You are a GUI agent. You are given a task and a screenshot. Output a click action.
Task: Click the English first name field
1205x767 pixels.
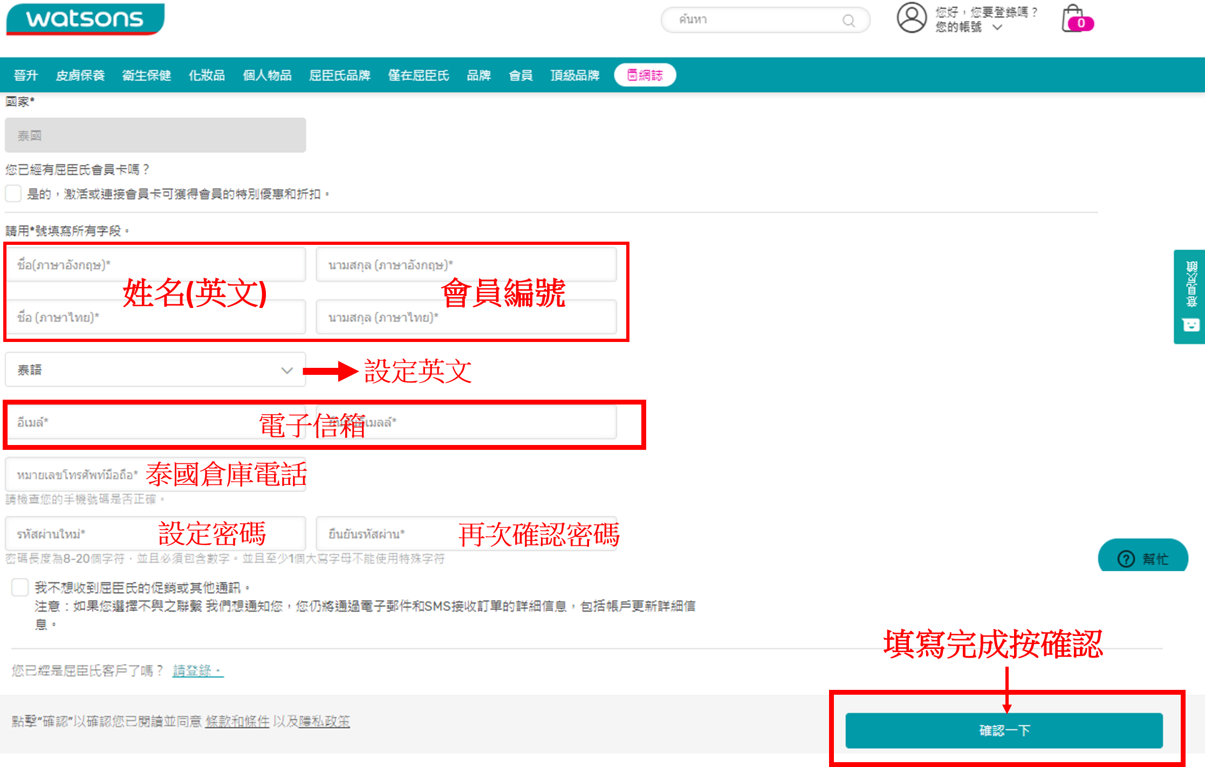155,264
